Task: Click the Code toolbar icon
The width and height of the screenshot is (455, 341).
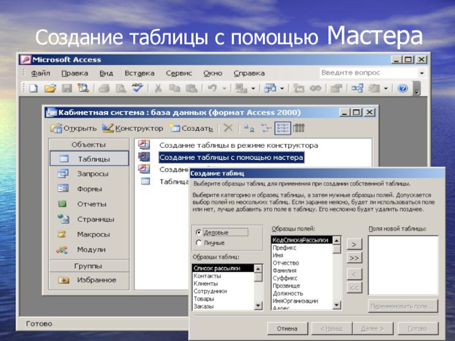Action: pyautogui.click(x=298, y=88)
